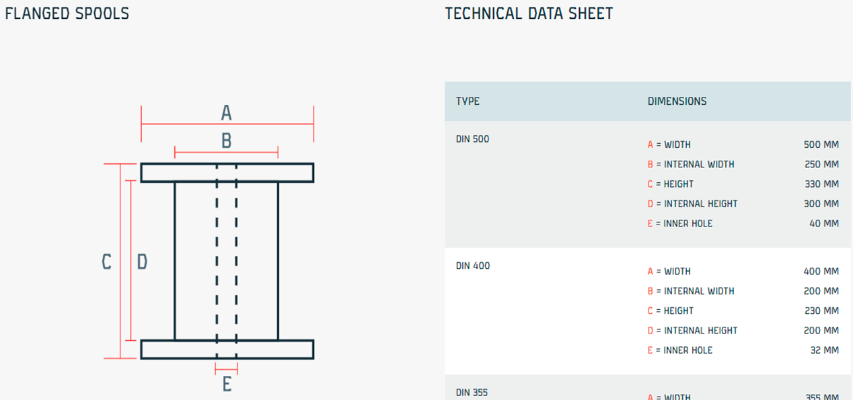Click the bottom flange of the spool drawing
Viewport: 853px width, 400px height.
point(227,350)
